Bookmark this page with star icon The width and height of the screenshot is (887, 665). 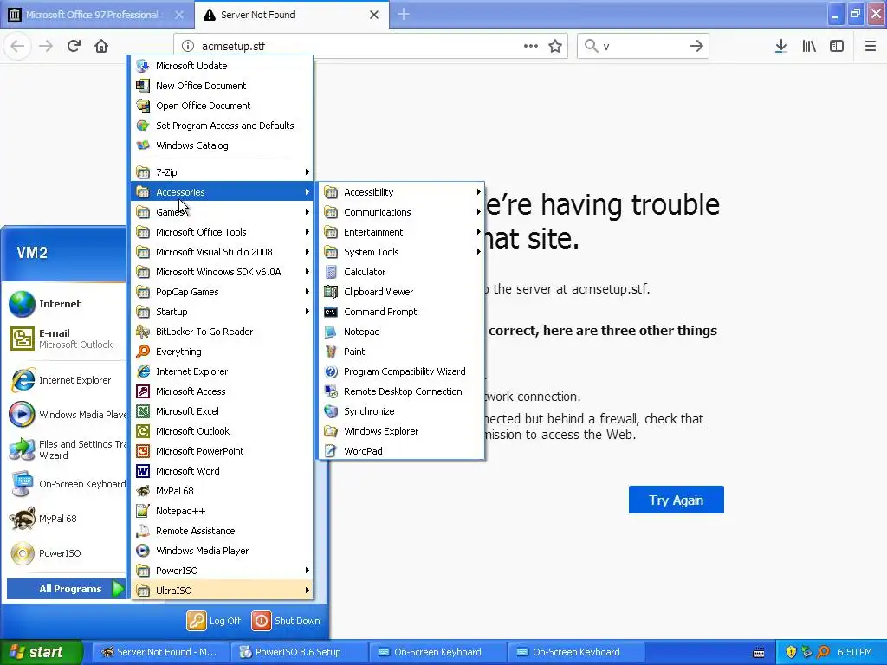pyautogui.click(x=555, y=46)
